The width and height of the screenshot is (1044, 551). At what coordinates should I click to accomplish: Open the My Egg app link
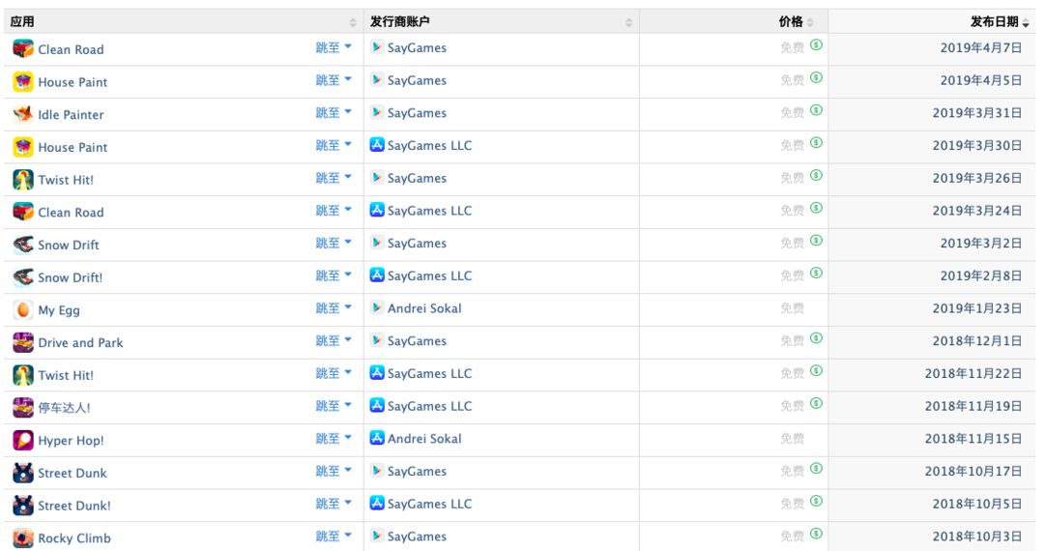click(x=59, y=310)
